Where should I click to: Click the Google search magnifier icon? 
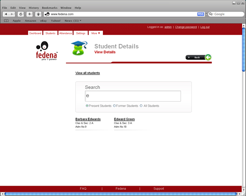211,14
